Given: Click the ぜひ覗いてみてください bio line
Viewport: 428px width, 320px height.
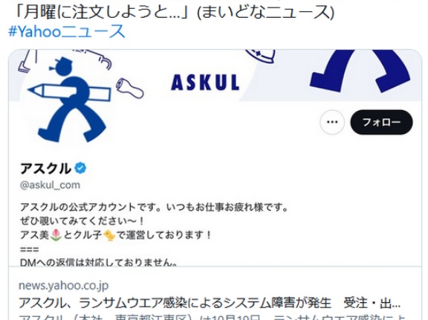Looking at the screenshot, I should point(82,221).
